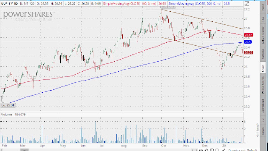Open the Dashboard sidebar tab
Viewport: 268px width, 151px height.
(263, 106)
